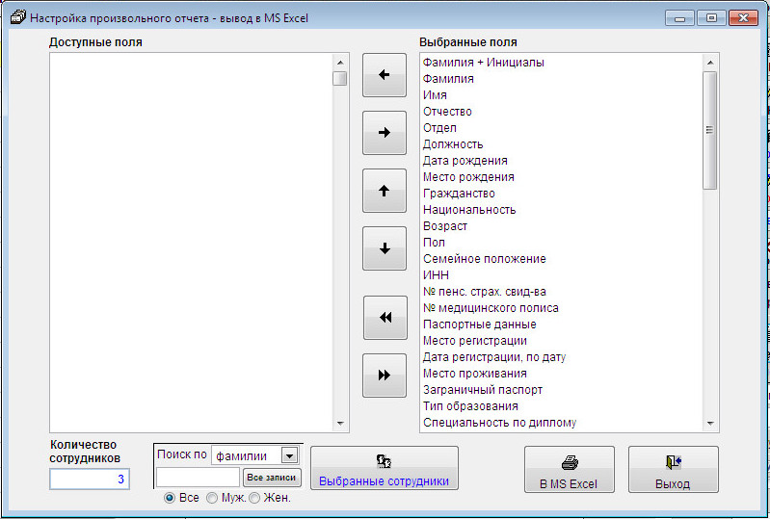This screenshot has width=770, height=519.
Task: Click the double-left arrow button
Action: 385,318
